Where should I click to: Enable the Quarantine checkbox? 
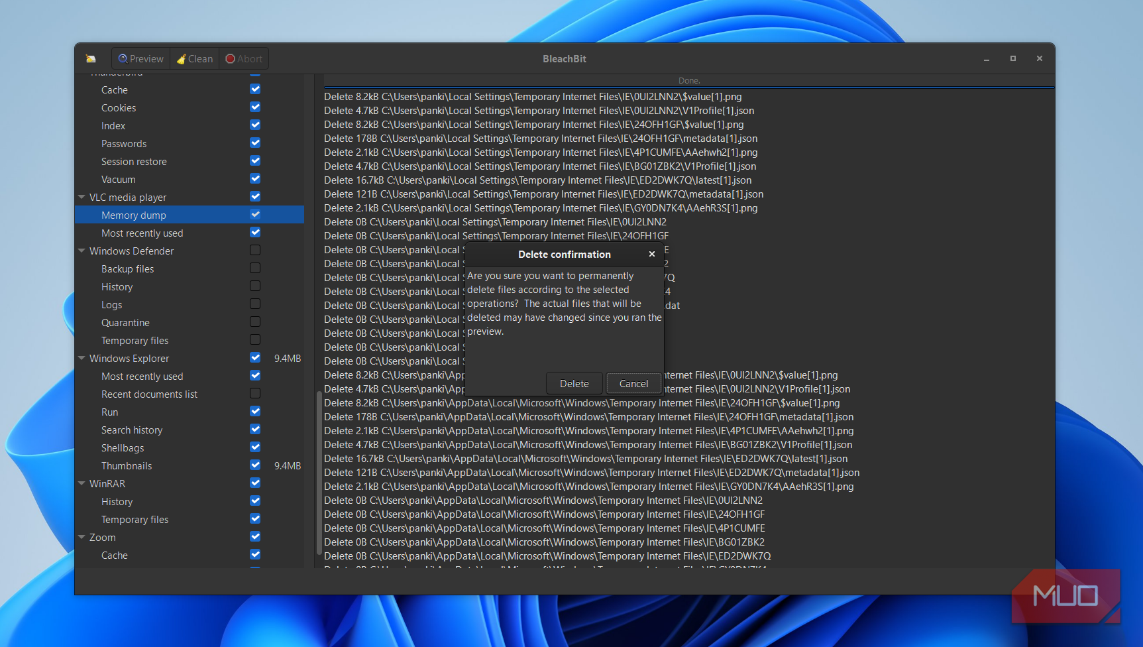[255, 322]
